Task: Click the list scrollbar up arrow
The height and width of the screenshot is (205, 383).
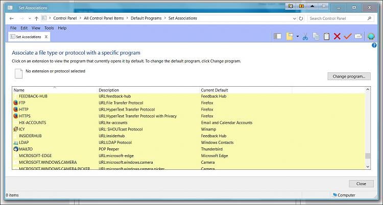Action: (368, 90)
